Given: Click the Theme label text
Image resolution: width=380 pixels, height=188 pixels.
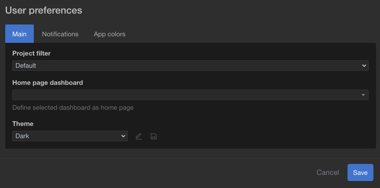Looking at the screenshot, I should 23,124.
